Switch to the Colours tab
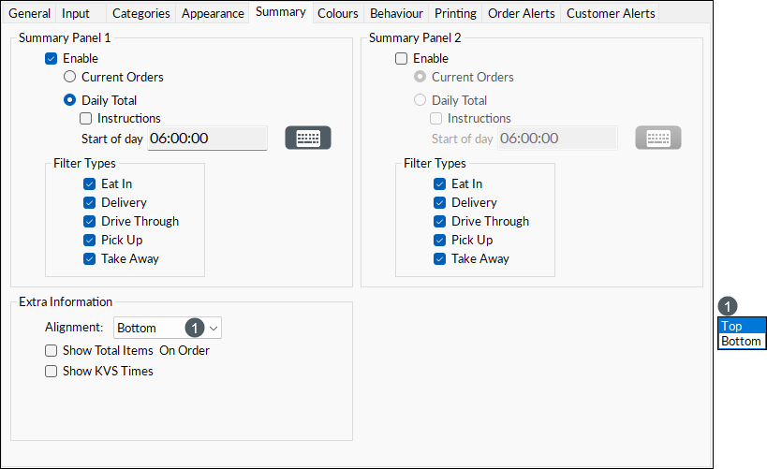This screenshot has height=469, width=767. tap(338, 13)
